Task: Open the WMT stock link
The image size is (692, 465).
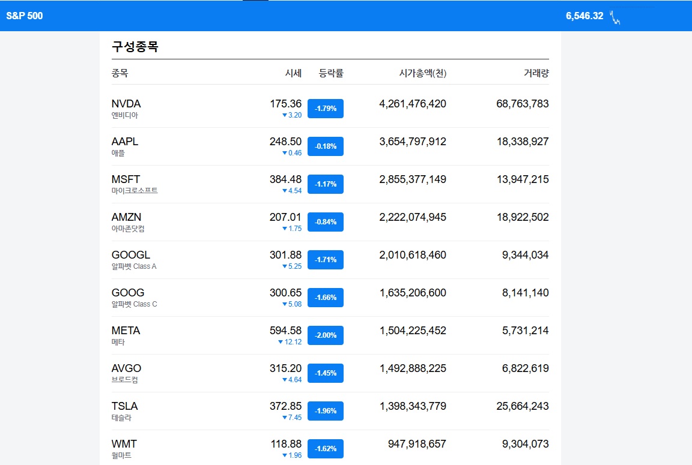Action: pyautogui.click(x=124, y=444)
